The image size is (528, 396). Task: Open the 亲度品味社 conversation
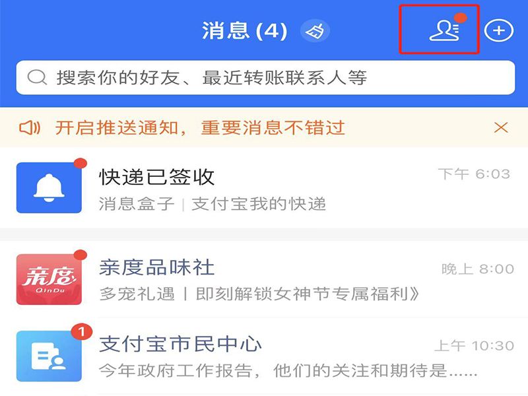264,279
